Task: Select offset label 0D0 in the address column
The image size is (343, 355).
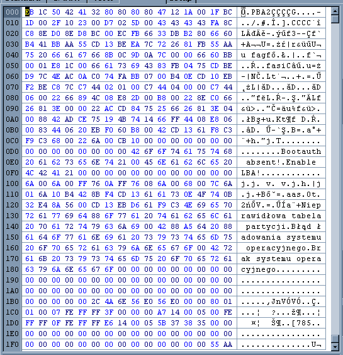Action: [x=12, y=151]
